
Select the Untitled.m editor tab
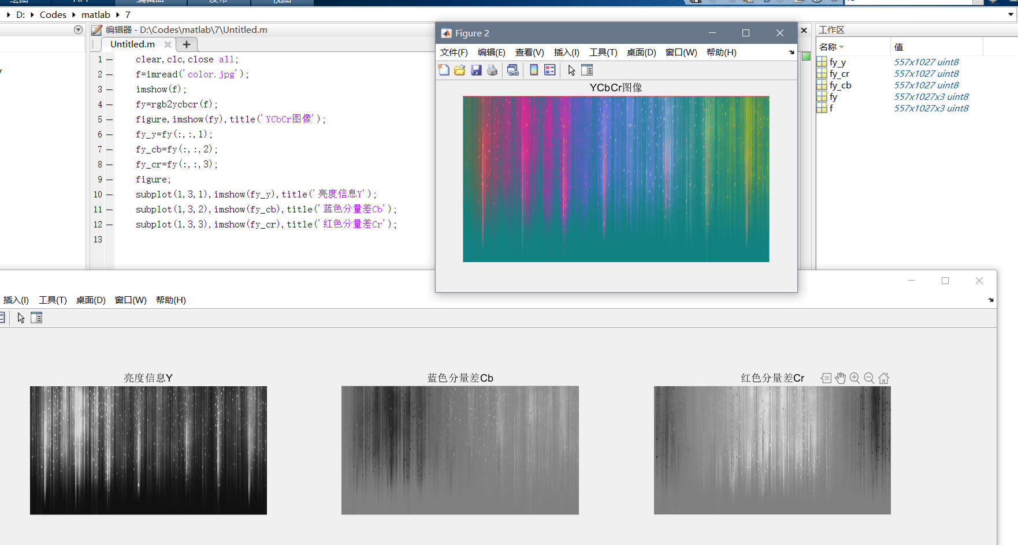click(x=132, y=44)
